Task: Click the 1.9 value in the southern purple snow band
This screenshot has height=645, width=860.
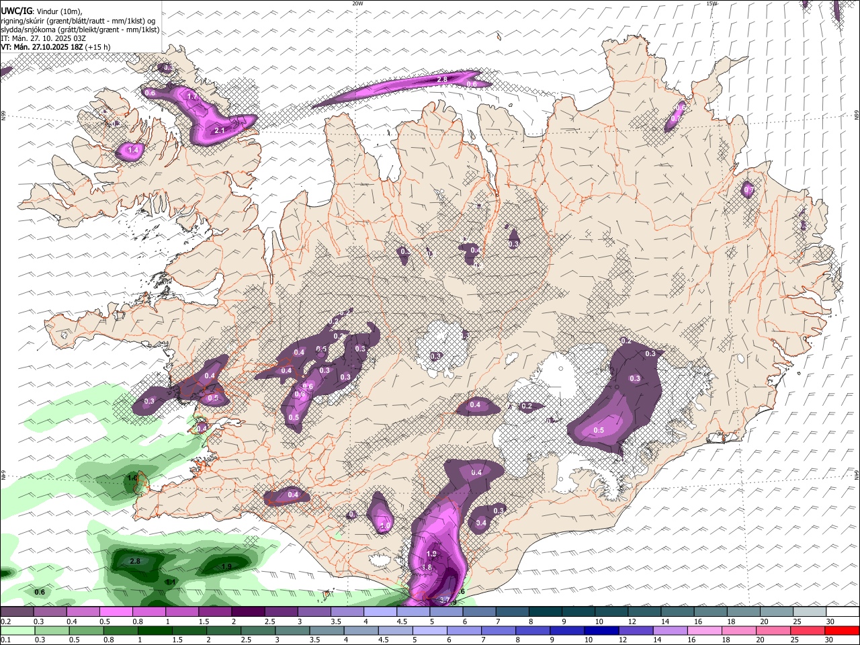Action: (x=432, y=554)
